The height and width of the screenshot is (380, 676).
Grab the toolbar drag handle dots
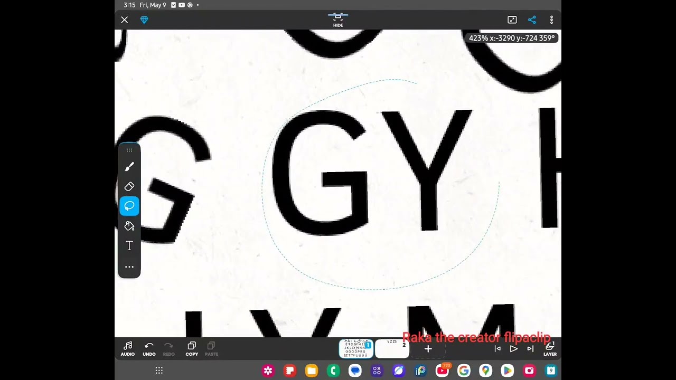129,150
